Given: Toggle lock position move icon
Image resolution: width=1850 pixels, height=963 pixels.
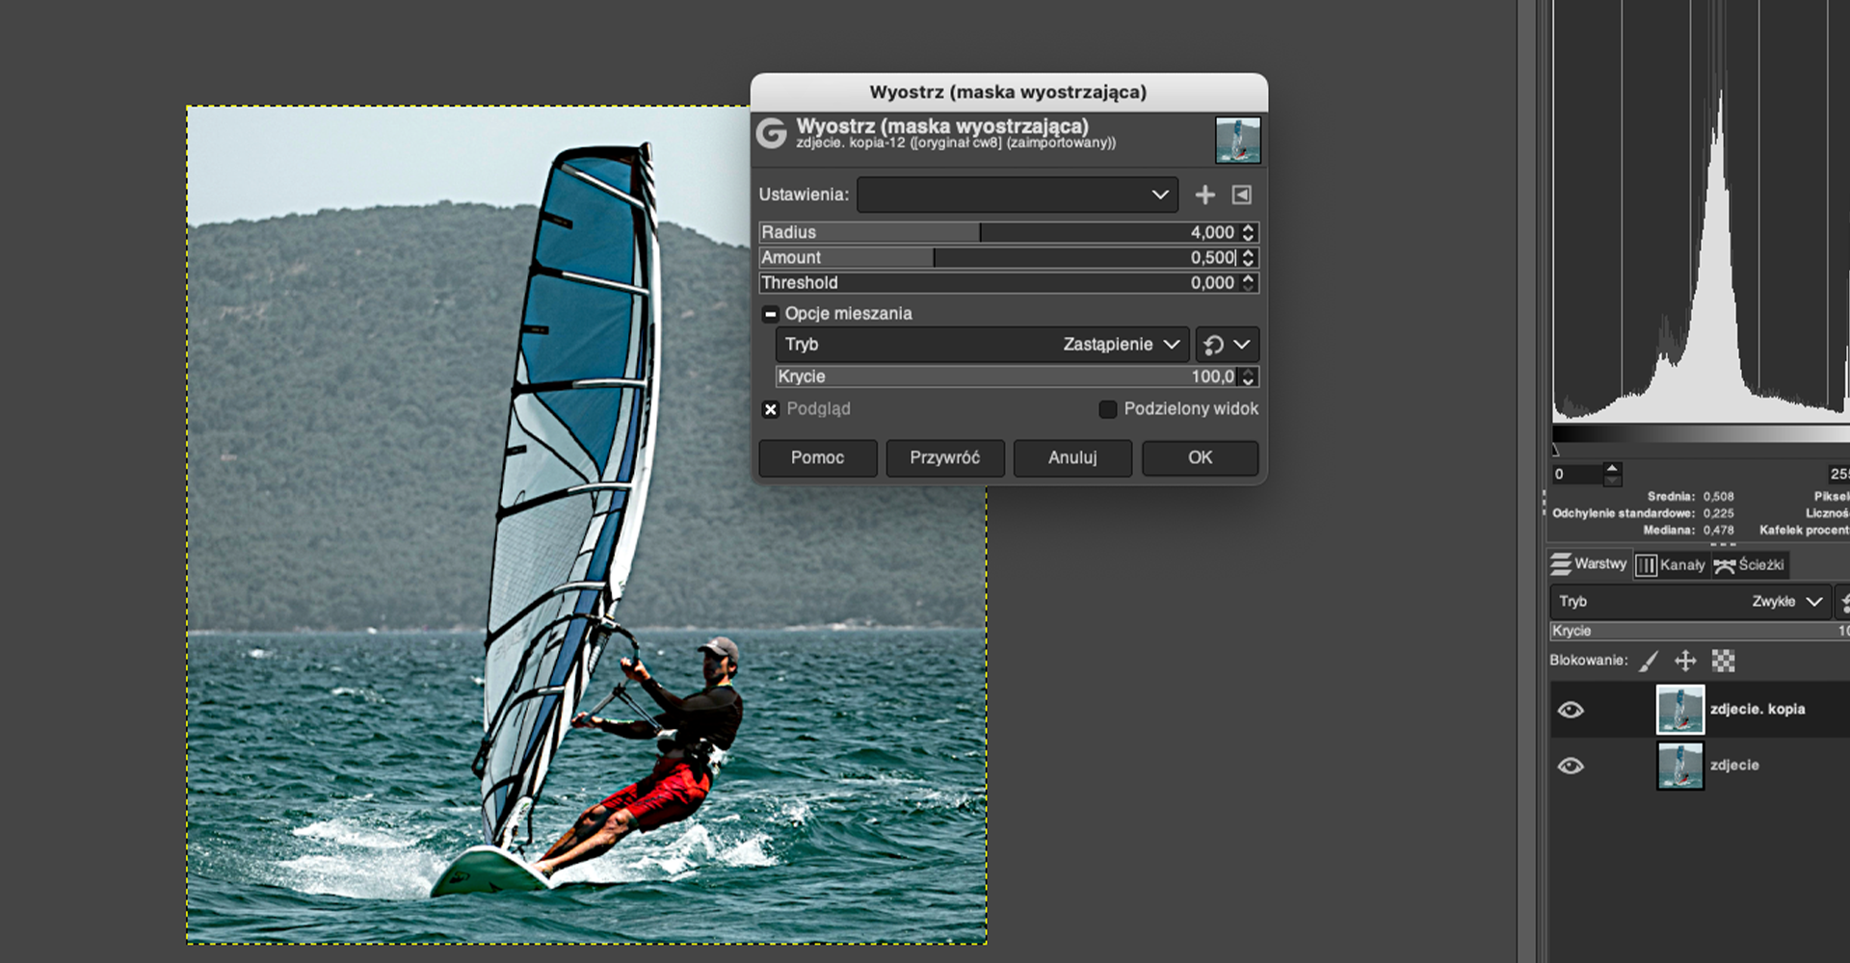Looking at the screenshot, I should (1685, 661).
